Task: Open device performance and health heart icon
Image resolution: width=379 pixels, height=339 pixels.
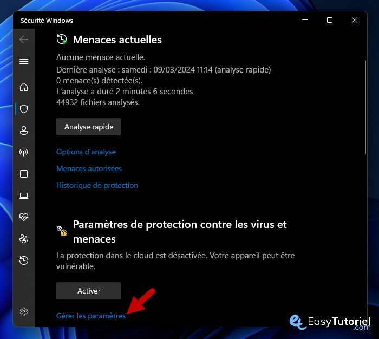Action: coord(24,217)
